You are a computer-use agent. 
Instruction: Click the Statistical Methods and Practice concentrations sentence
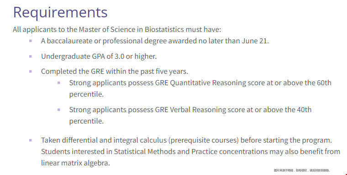(x=190, y=157)
